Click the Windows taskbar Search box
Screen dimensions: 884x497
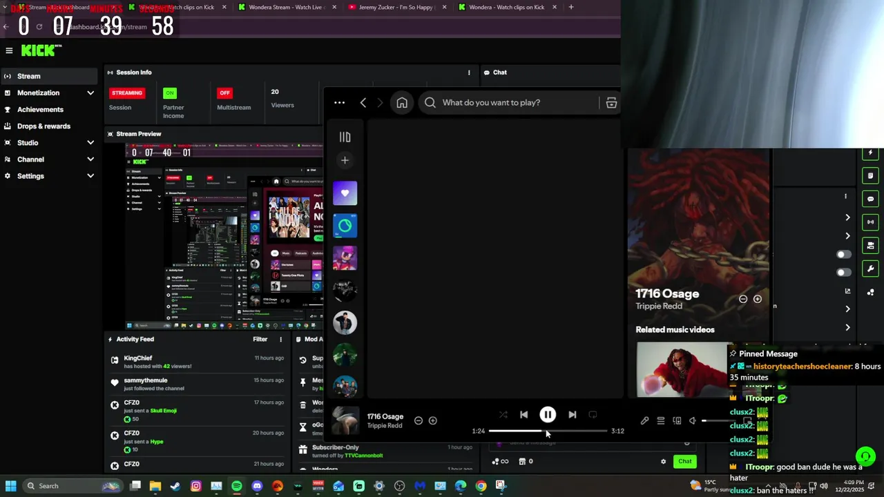coord(72,486)
